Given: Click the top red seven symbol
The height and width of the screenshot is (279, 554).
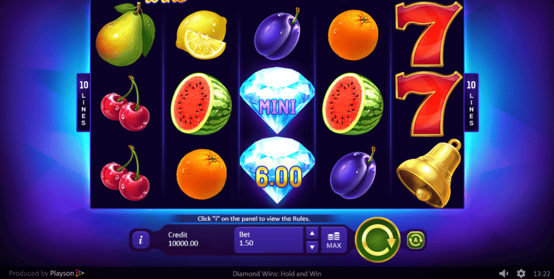Looking at the screenshot, I should [x=428, y=34].
